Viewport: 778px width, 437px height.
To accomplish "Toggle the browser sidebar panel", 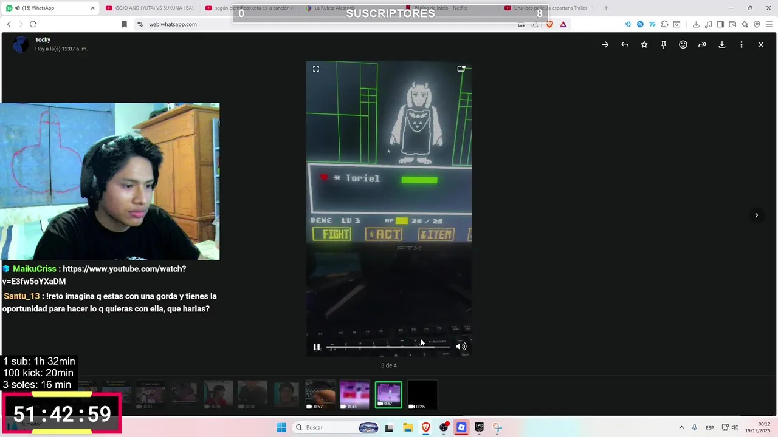I will (720, 24).
